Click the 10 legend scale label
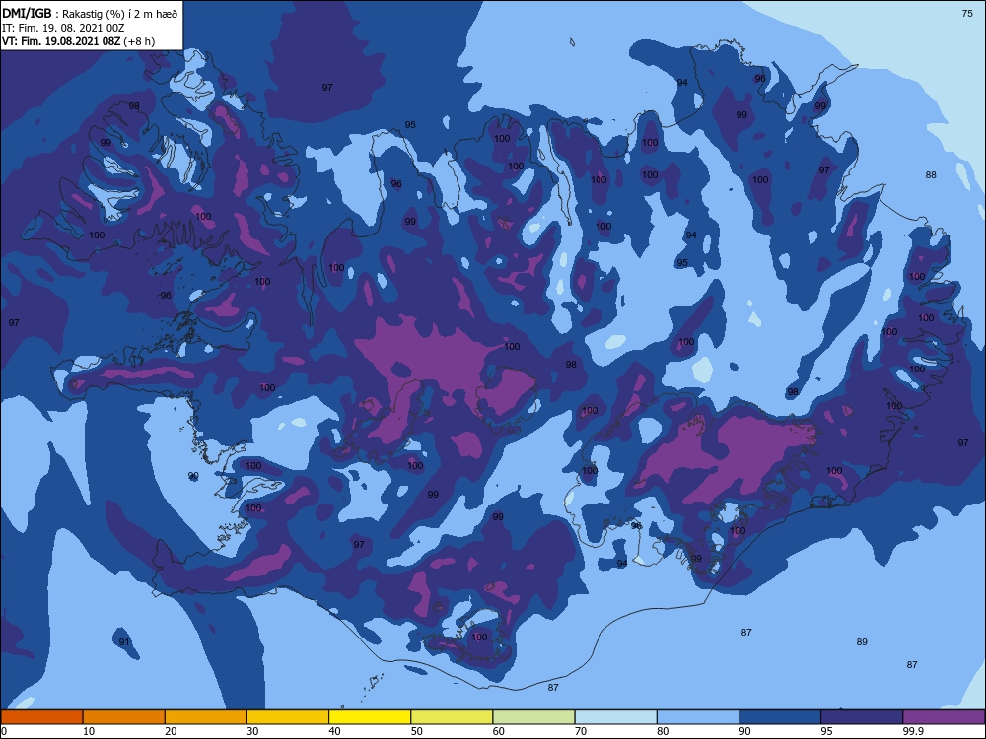Image resolution: width=986 pixels, height=739 pixels. click(x=89, y=731)
